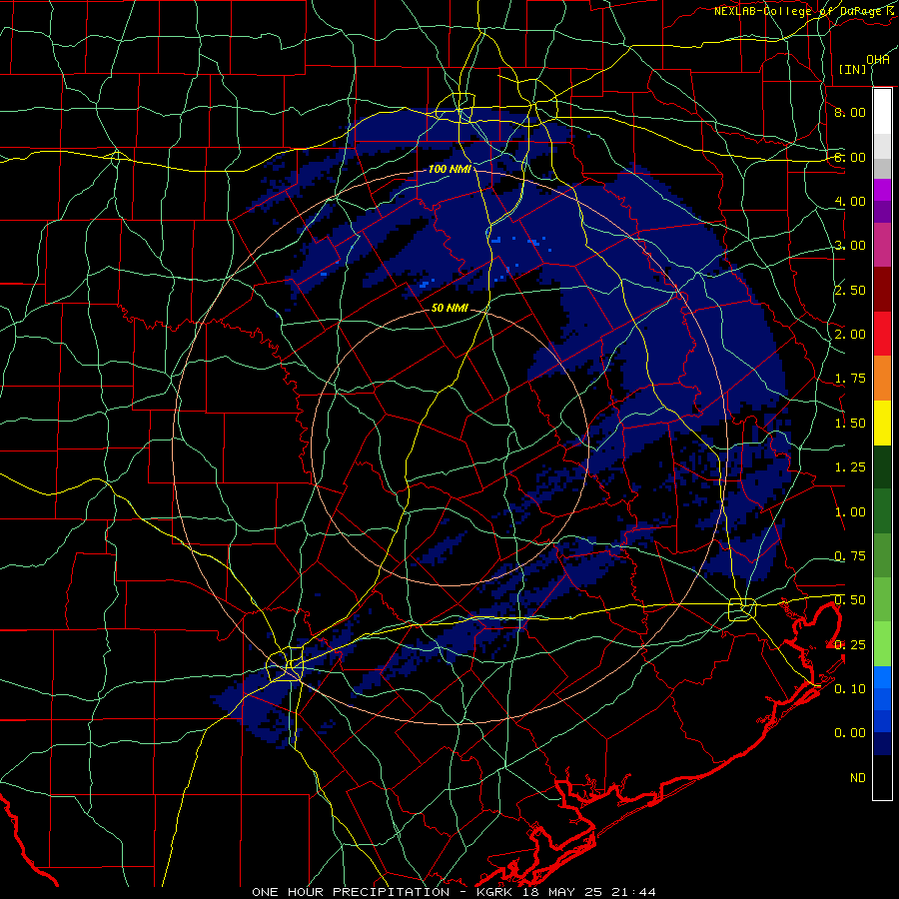
Task: Click the 0.10 legend label
Action: [850, 689]
